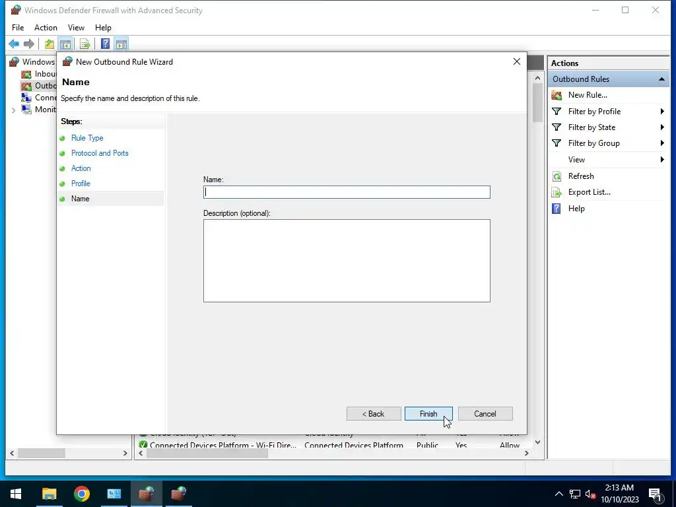Open the Action menu

pyautogui.click(x=46, y=28)
